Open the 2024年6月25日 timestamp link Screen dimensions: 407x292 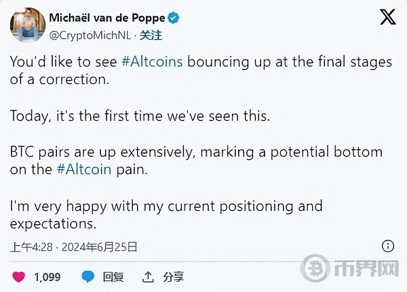coord(100,247)
